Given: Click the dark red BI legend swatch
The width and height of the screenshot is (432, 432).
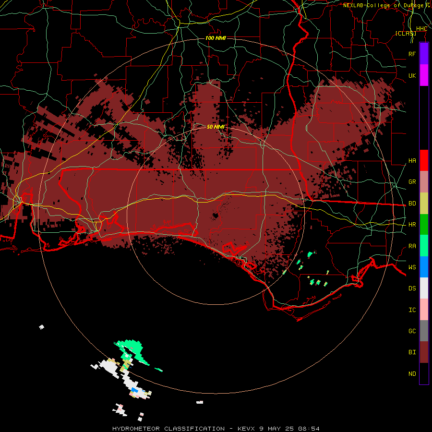Looking at the screenshot, I should pos(424,352).
